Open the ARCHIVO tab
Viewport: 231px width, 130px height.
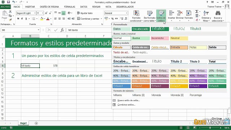pyautogui.click(x=5, y=6)
